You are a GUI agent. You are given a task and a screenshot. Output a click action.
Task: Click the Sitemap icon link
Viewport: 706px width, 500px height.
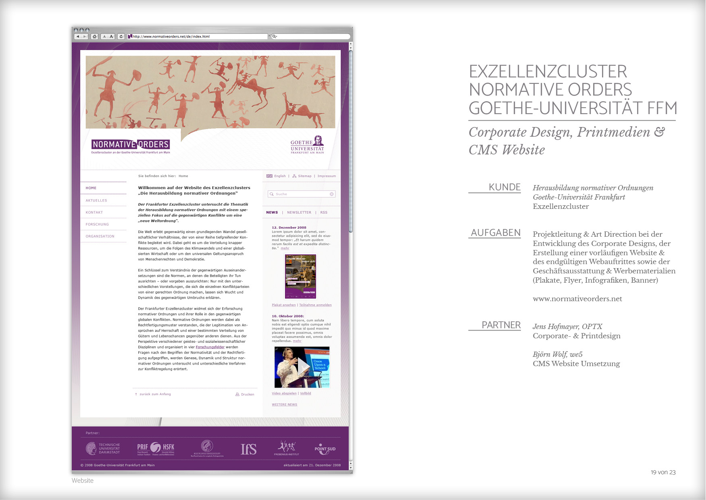[x=294, y=176]
